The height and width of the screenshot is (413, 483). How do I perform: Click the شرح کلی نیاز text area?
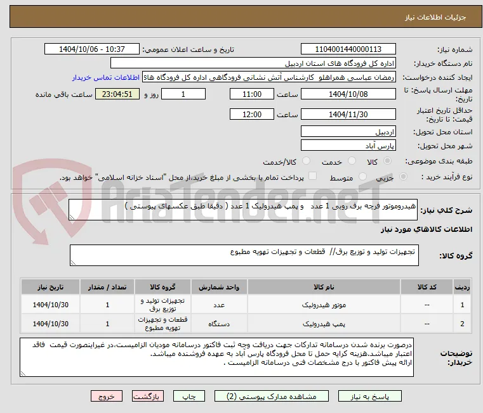(x=242, y=210)
